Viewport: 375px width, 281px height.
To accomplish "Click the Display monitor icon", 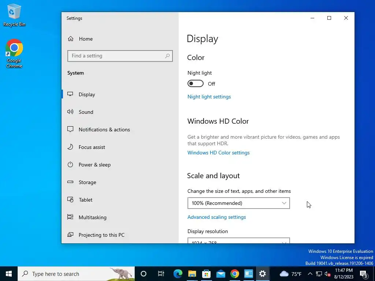I will (70, 94).
